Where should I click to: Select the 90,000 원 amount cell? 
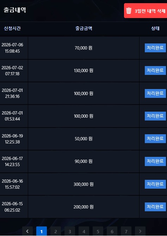(x=83, y=161)
